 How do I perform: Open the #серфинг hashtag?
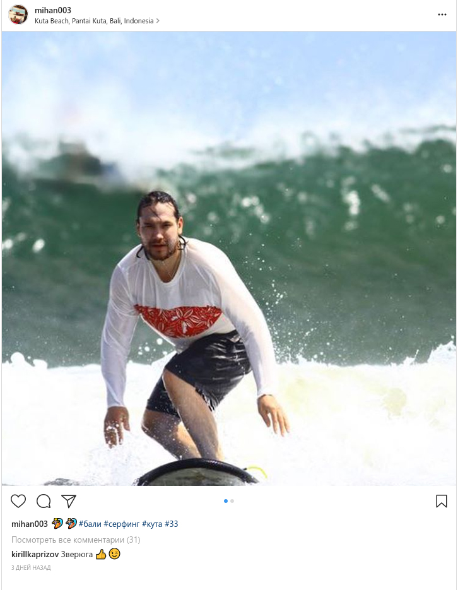click(122, 524)
